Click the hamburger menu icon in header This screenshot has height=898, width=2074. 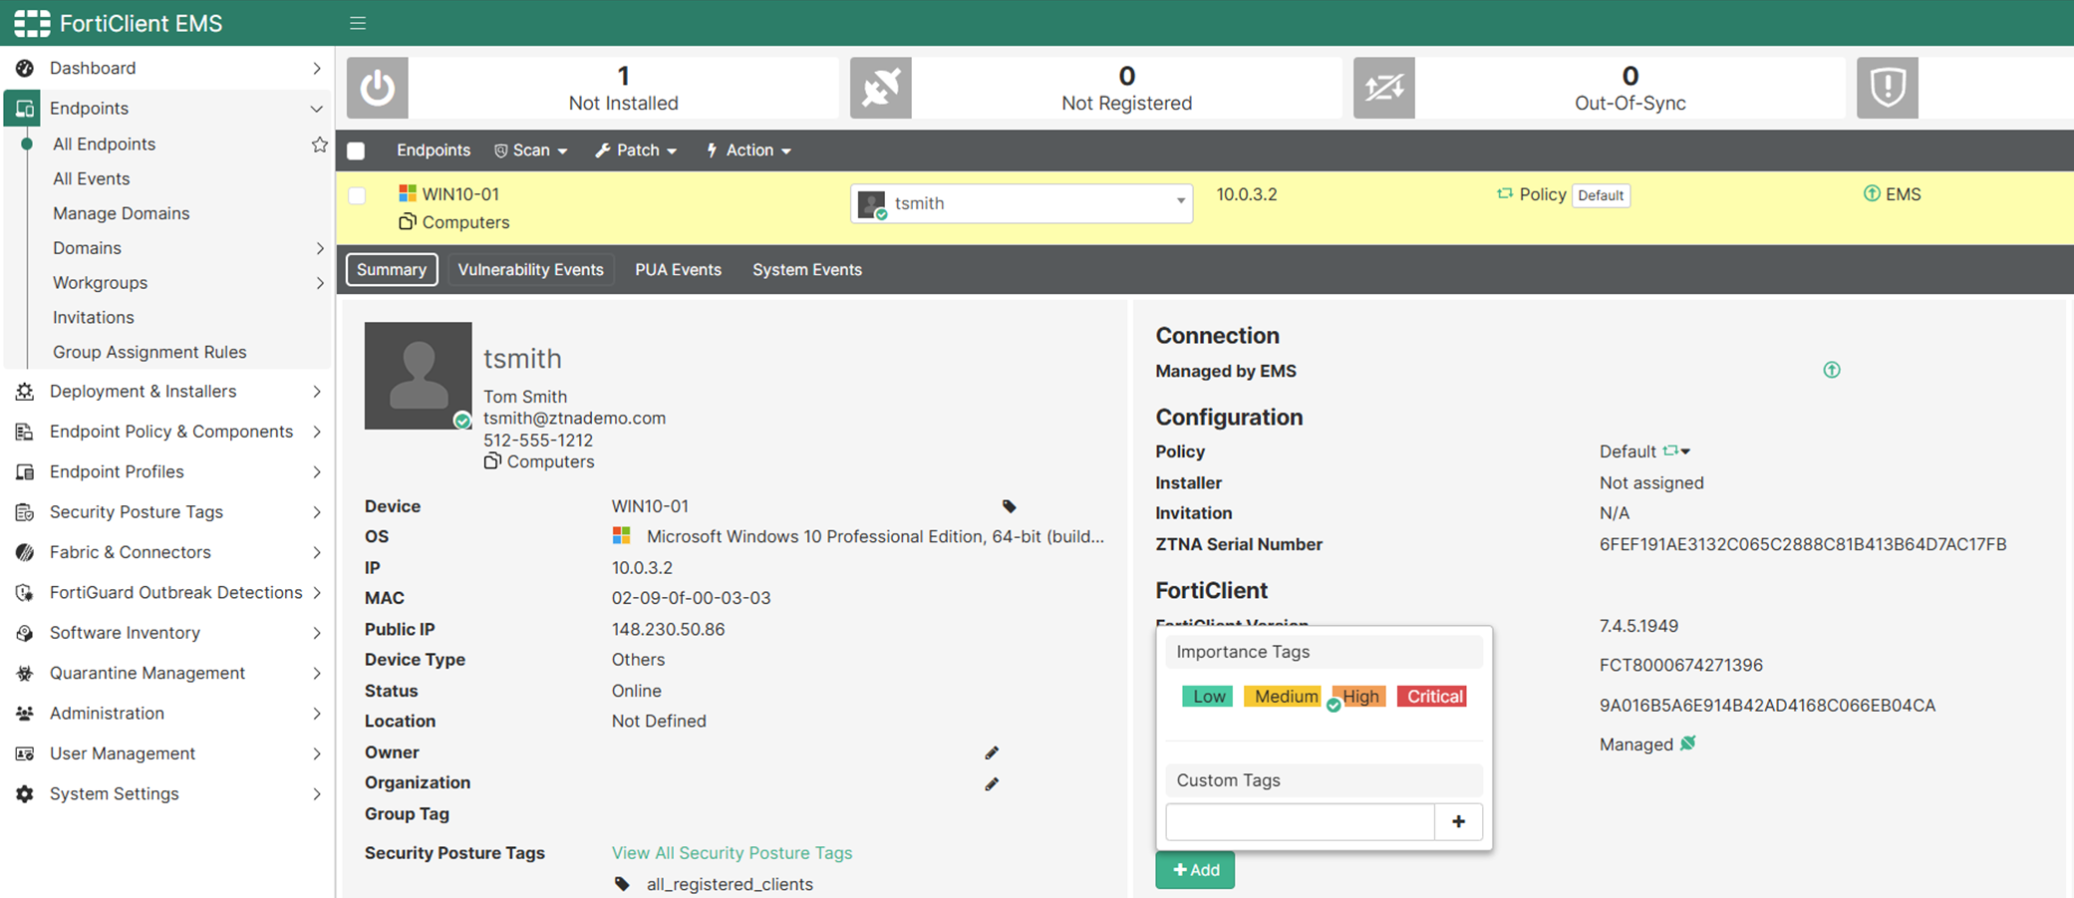coord(358,23)
